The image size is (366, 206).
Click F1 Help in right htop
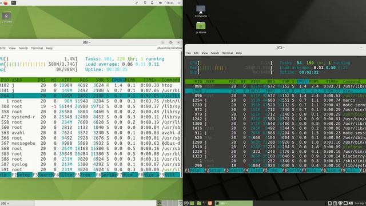[x=194, y=171]
